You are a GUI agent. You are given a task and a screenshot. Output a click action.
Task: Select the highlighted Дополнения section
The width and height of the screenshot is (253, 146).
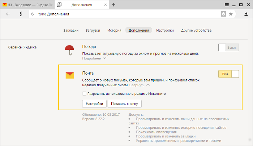[x=138, y=30]
